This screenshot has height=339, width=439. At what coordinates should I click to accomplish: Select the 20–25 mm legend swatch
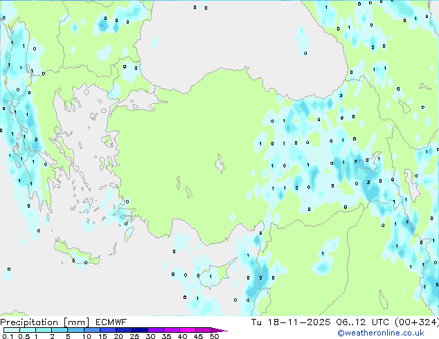123,330
